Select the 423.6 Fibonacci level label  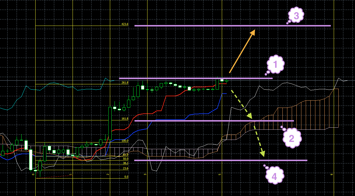coord(125,24)
